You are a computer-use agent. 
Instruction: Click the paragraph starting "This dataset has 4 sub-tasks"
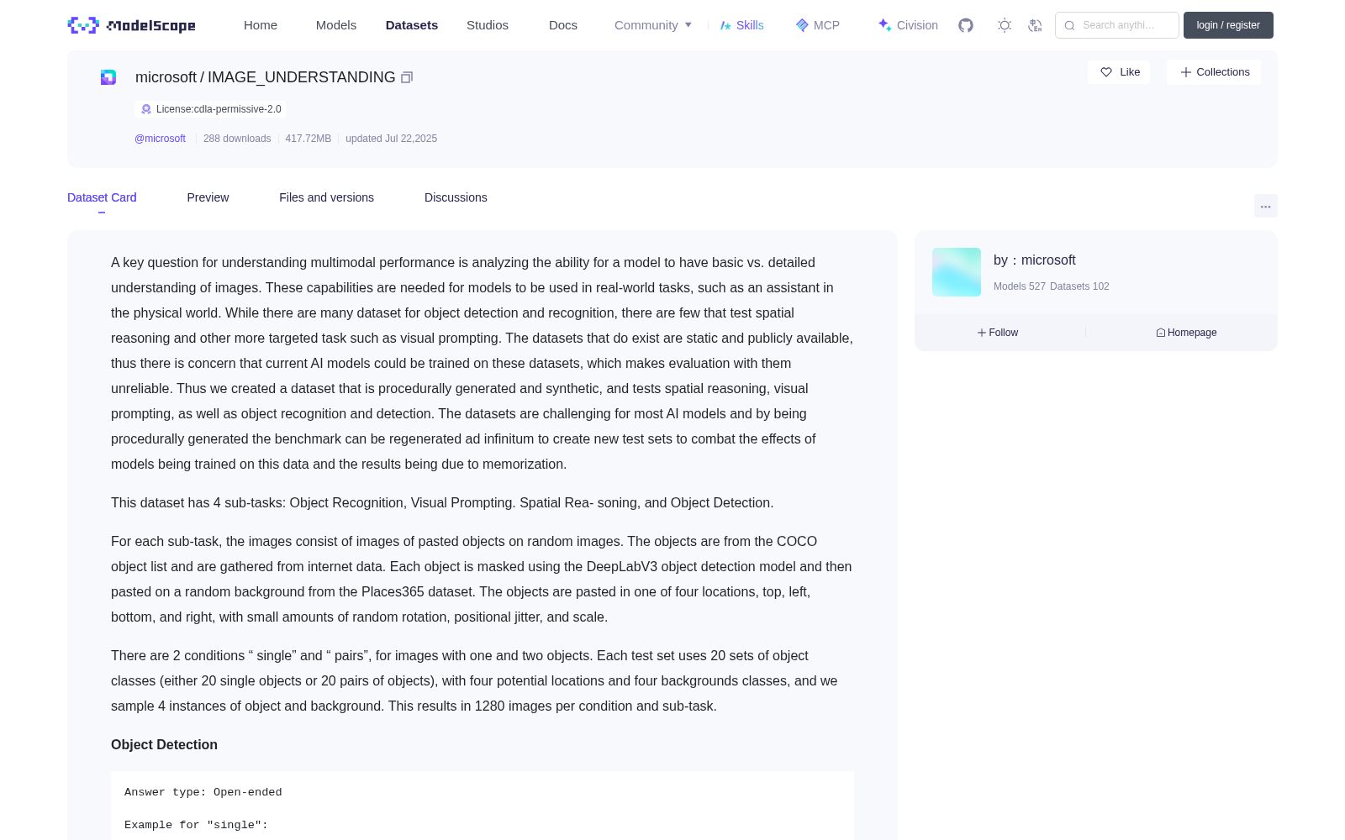point(442,503)
